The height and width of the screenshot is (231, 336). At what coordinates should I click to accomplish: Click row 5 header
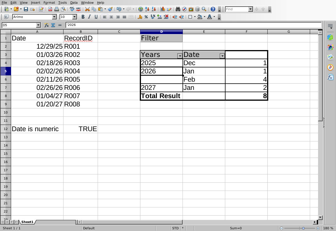click(x=6, y=71)
